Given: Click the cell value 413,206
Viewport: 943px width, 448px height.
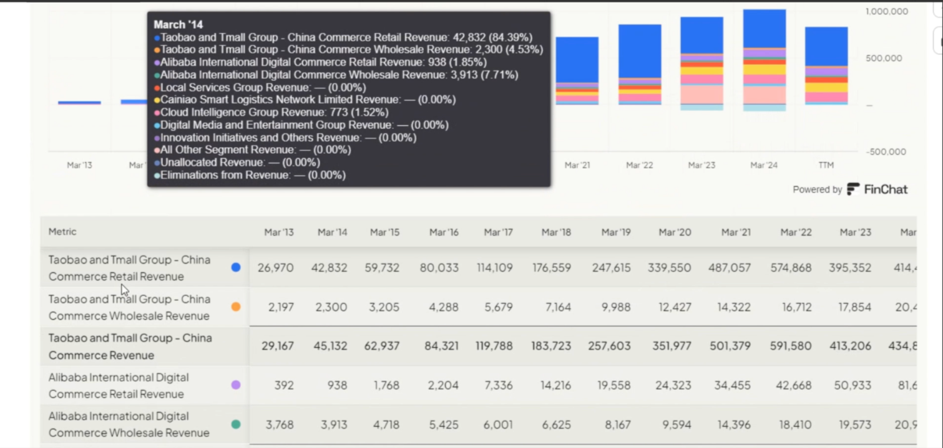Looking at the screenshot, I should tap(849, 346).
